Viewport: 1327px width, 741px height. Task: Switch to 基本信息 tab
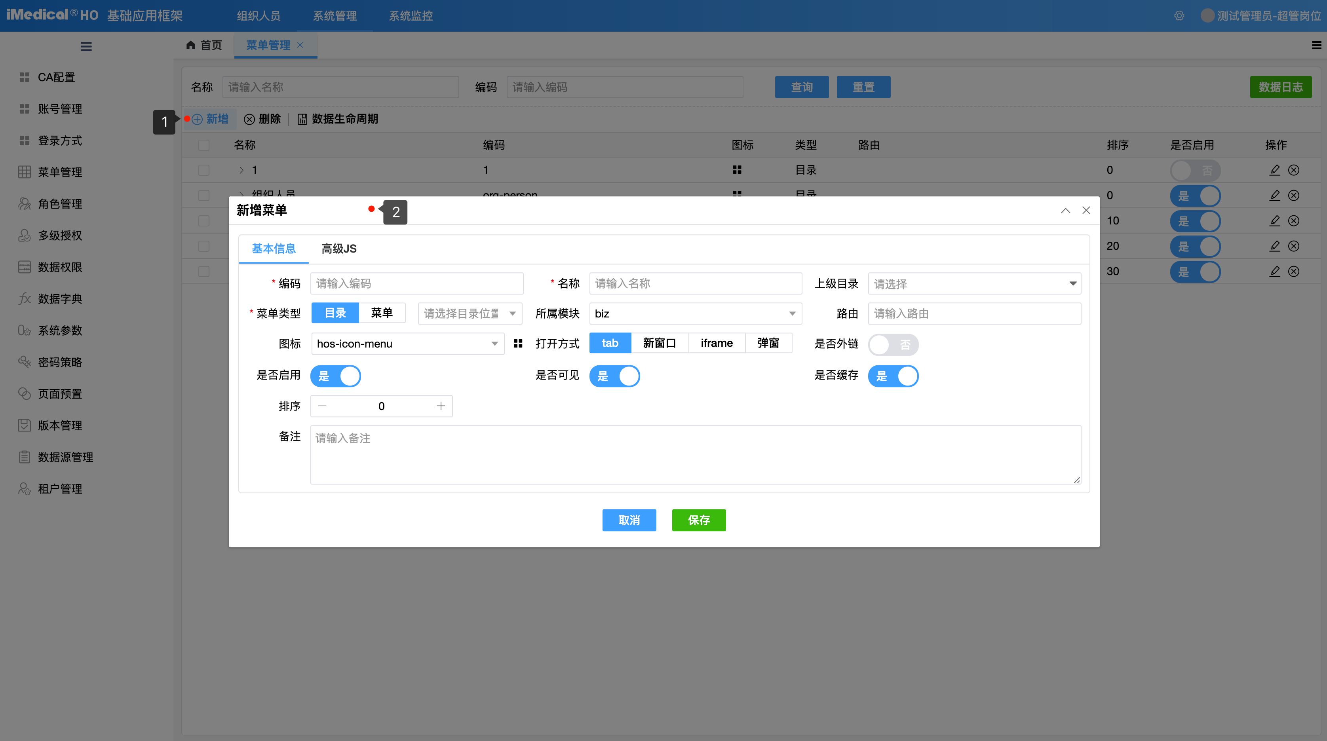274,249
